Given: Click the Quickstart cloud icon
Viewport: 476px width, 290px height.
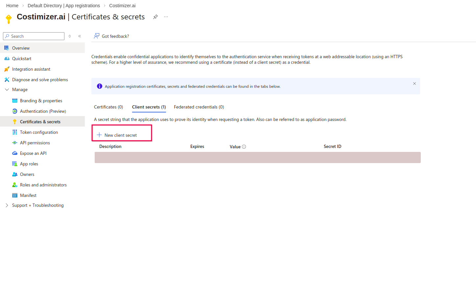Looking at the screenshot, I should pyautogui.click(x=7, y=59).
